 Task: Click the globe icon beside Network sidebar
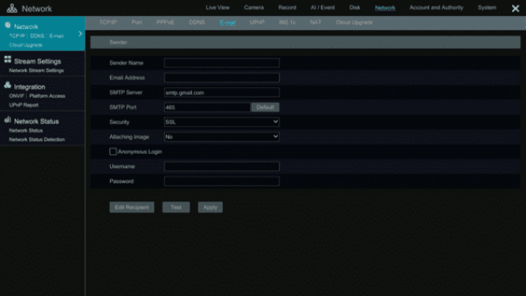pos(8,25)
